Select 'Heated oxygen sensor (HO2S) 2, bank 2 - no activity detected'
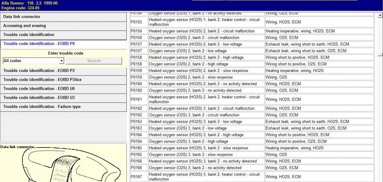The width and height of the screenshot is (383, 182). [x=206, y=84]
